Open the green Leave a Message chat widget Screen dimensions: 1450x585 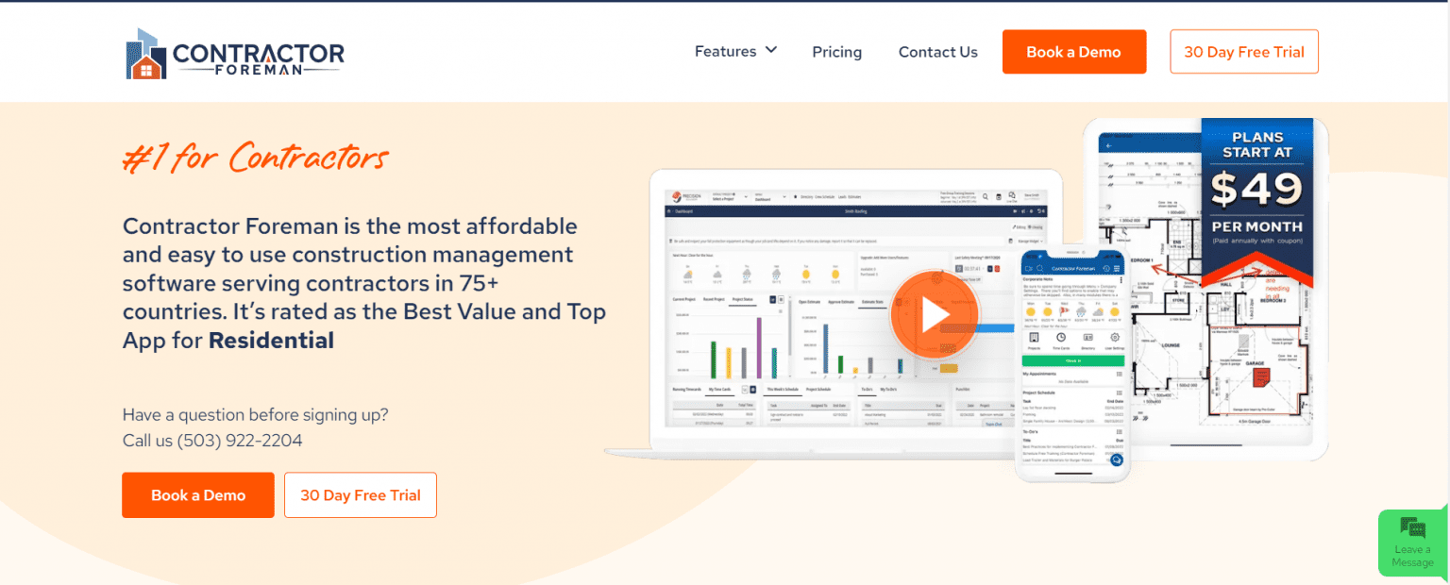1412,543
